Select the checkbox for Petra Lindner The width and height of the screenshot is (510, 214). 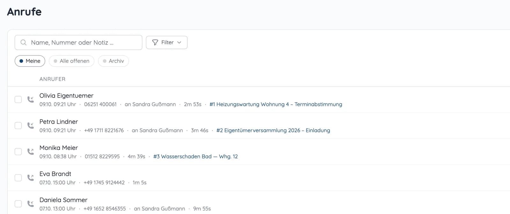[x=18, y=126]
